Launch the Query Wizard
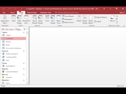Screen dimensions: 126x94 pos(35,20)
